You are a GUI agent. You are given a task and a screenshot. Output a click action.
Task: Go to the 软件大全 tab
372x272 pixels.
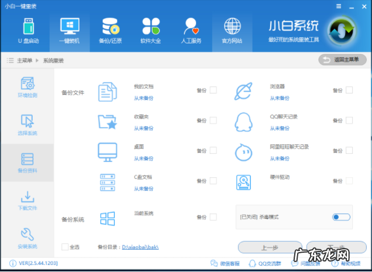coord(151,32)
